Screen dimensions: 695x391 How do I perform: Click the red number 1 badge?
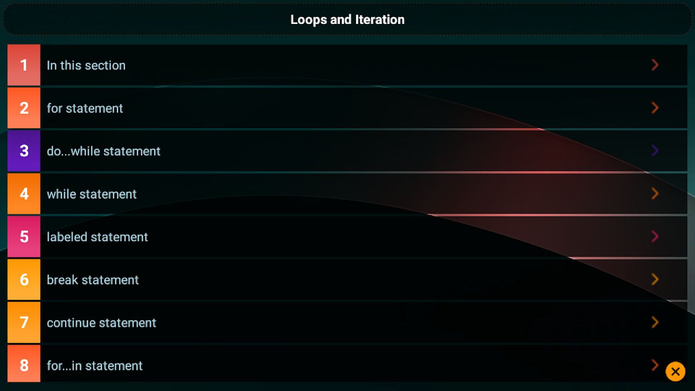pos(24,65)
